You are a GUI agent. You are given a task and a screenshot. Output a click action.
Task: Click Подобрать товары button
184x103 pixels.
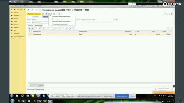pyautogui.click(x=45, y=29)
